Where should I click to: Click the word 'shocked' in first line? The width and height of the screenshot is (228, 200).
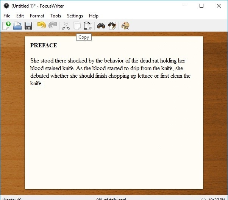pos(78,61)
